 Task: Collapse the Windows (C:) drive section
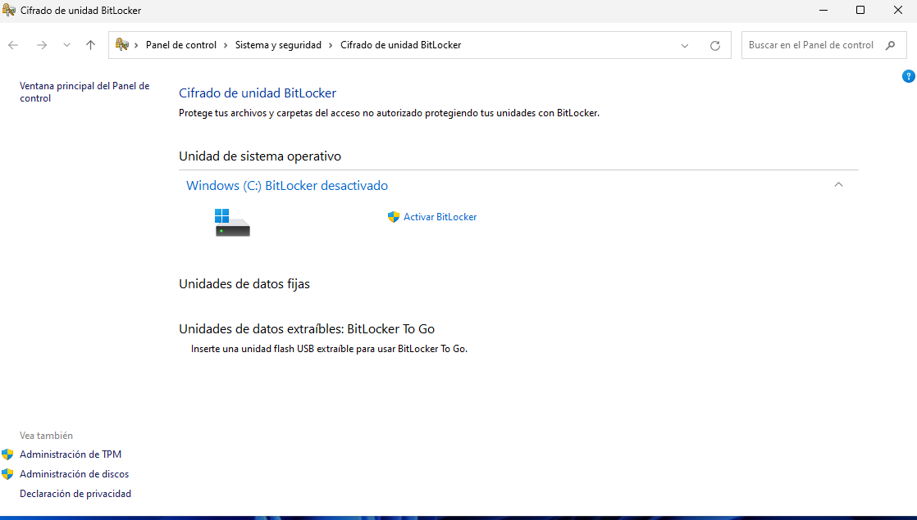click(x=837, y=185)
